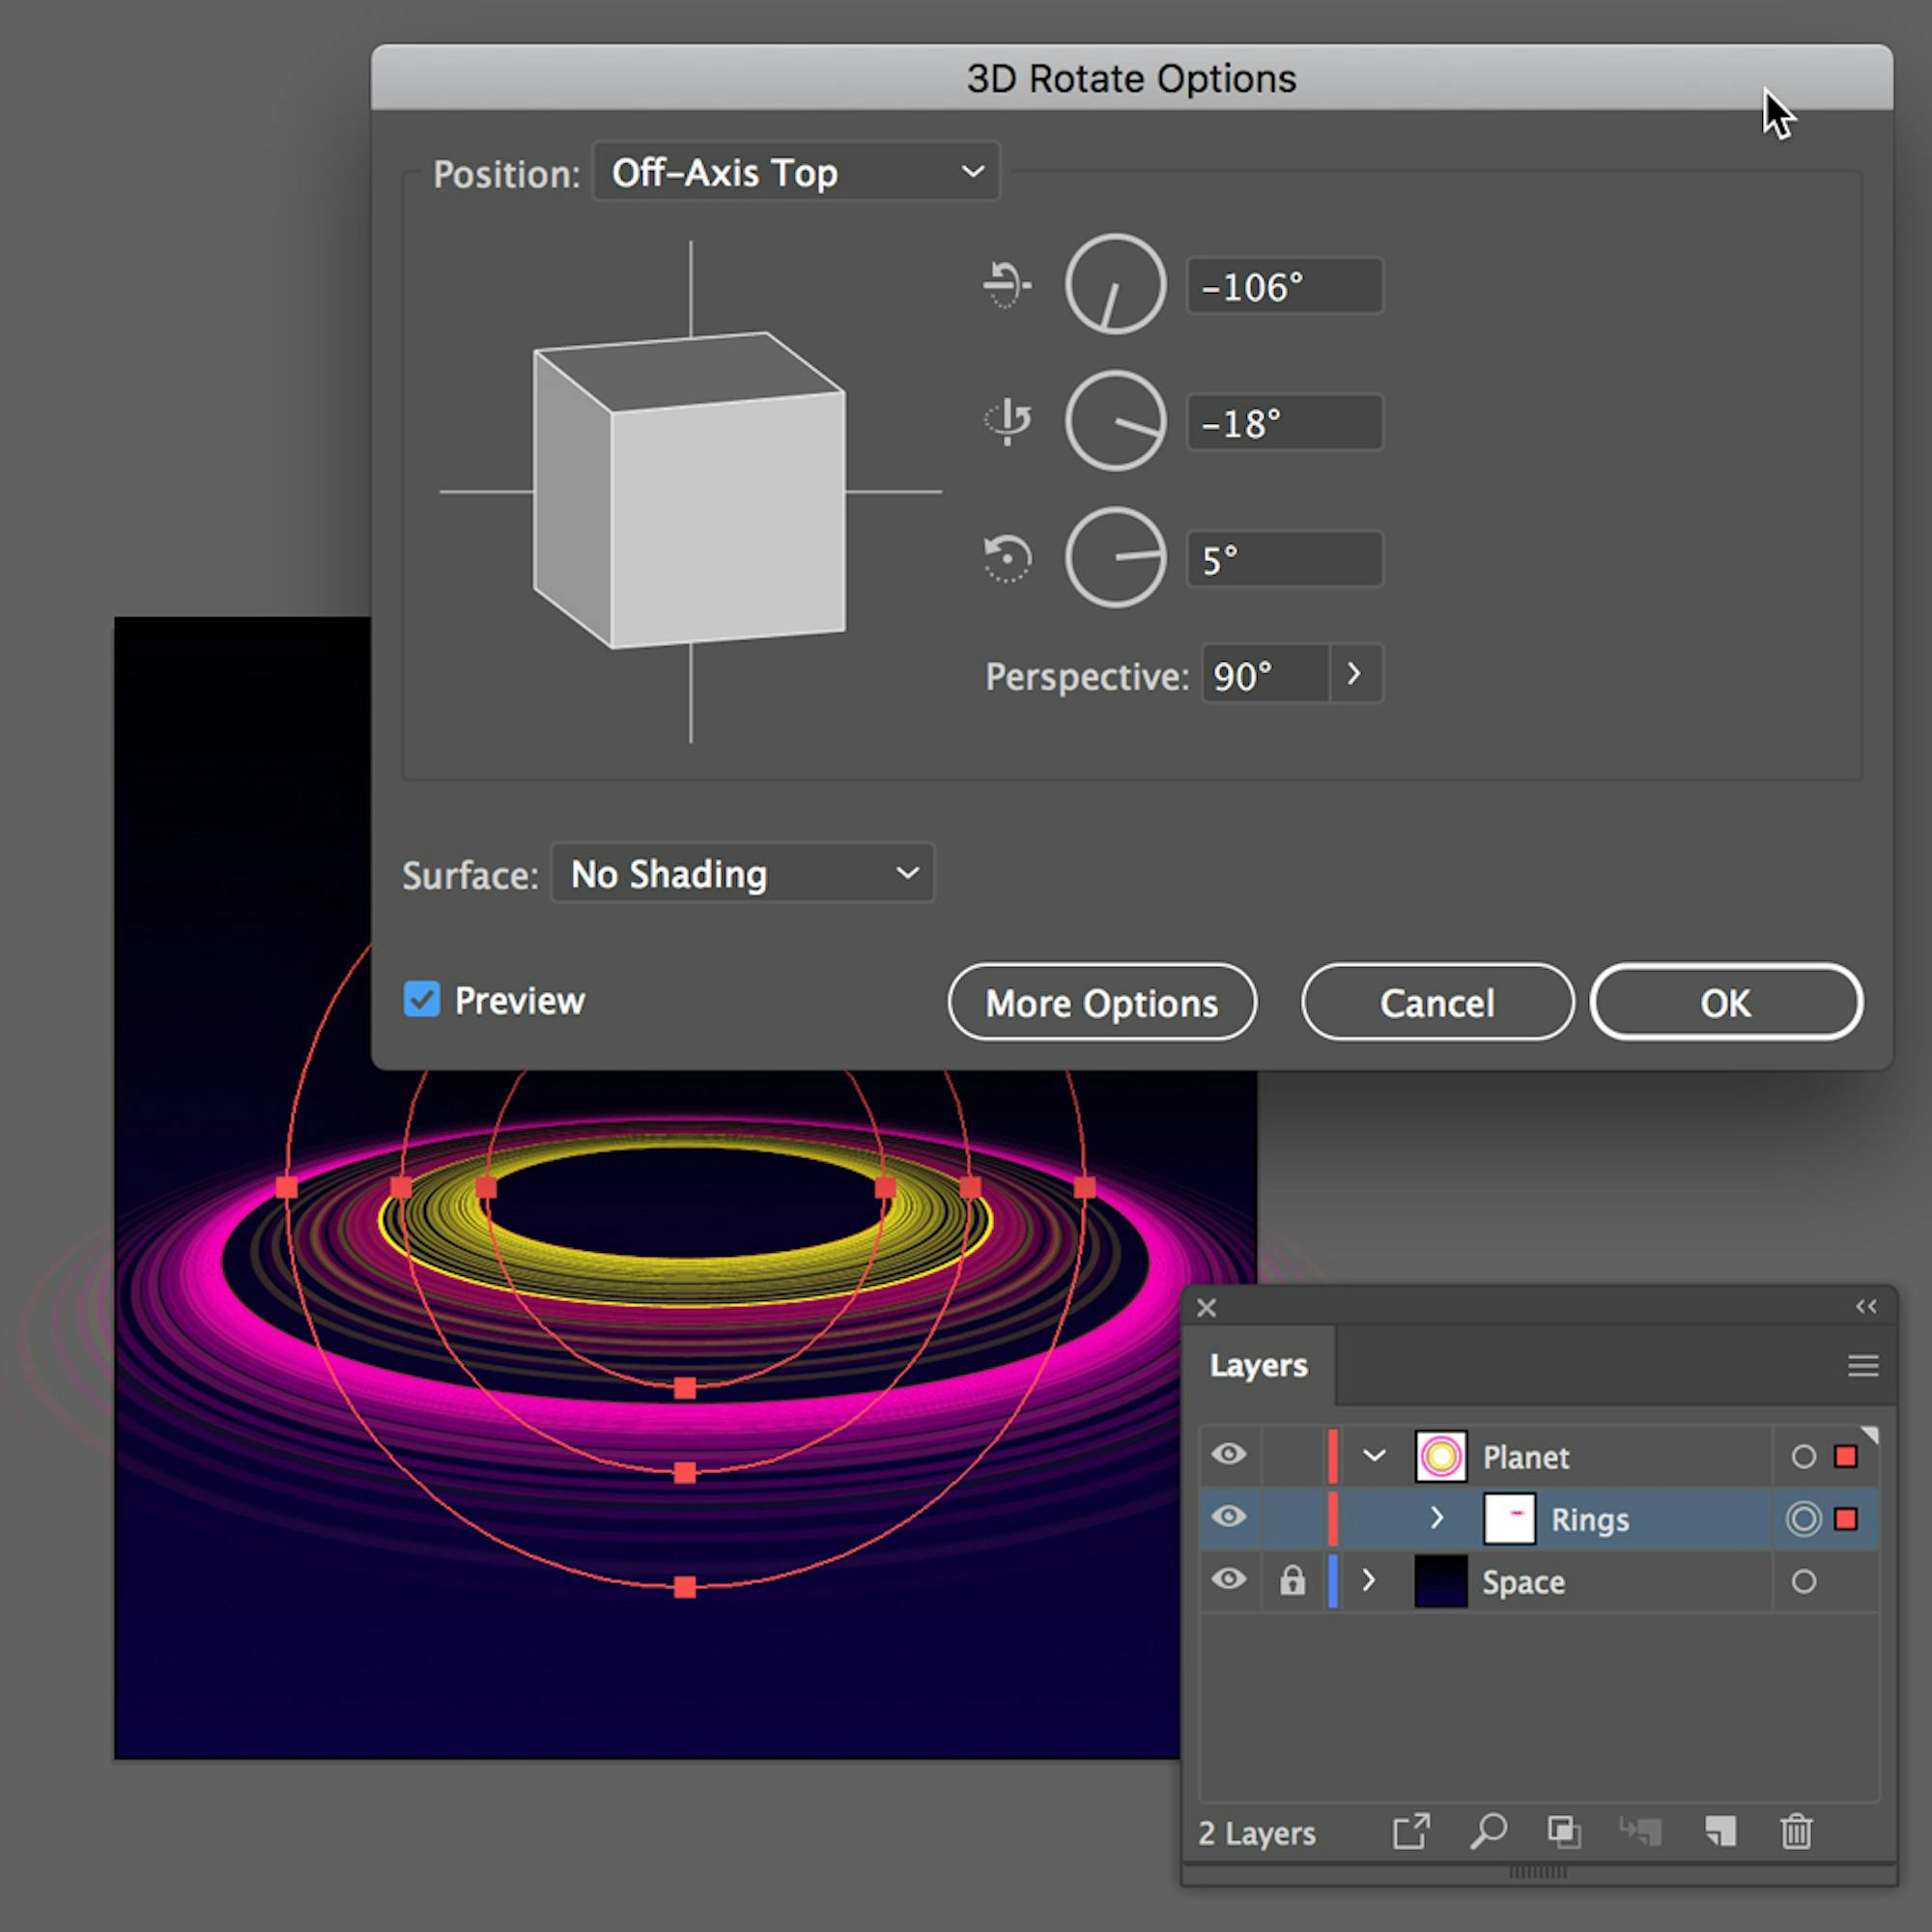Open the Layers panel flyout menu
The width and height of the screenshot is (1932, 1932).
pyautogui.click(x=1862, y=1365)
